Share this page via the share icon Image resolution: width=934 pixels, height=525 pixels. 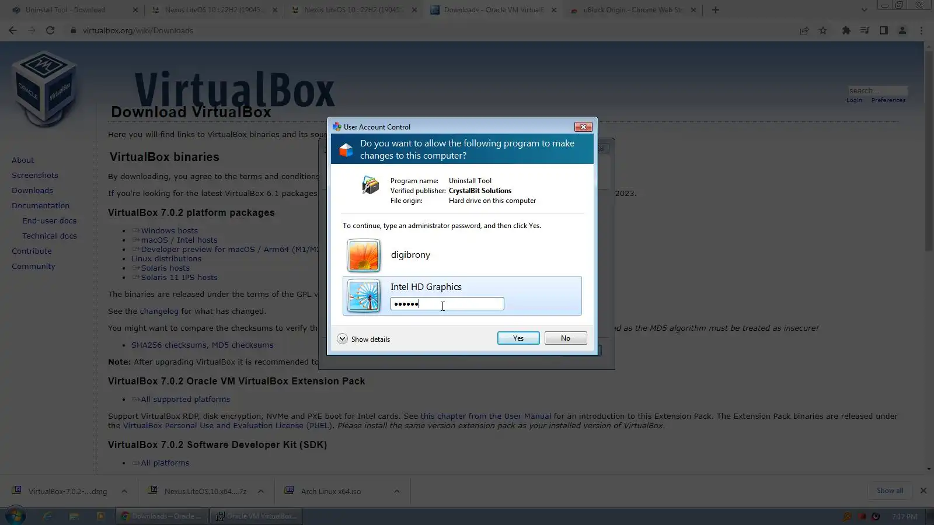(x=804, y=30)
